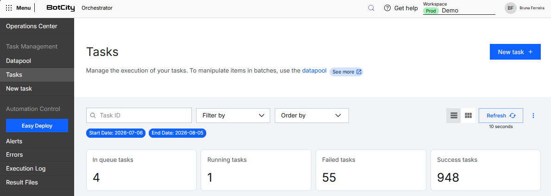551x196 pixels.
Task: Refresh the task list
Action: tap(501, 116)
